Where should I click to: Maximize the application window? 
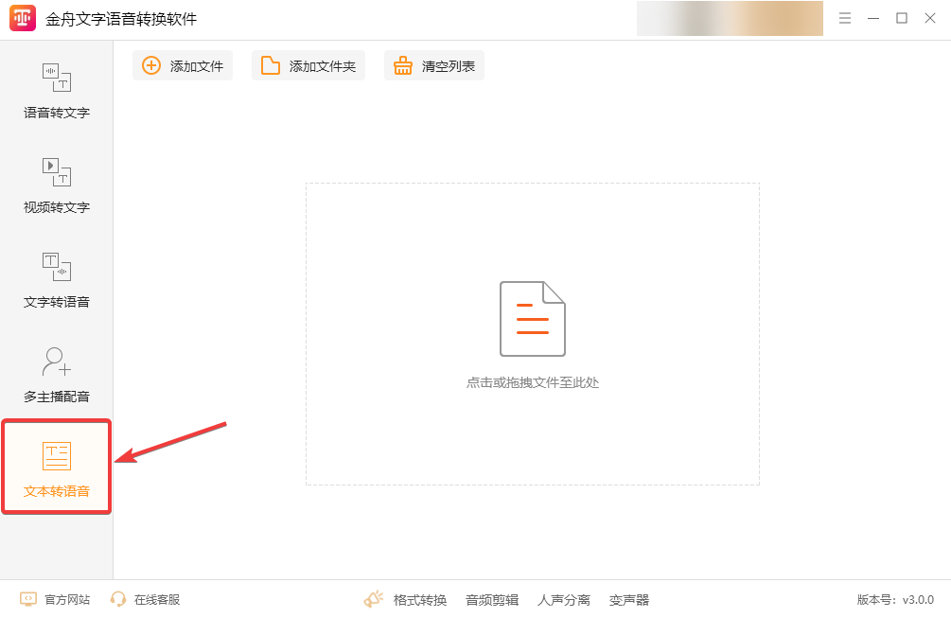902,18
